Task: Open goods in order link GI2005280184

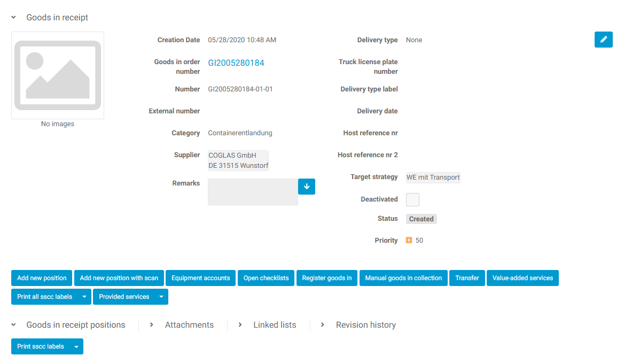Action: [x=236, y=63]
